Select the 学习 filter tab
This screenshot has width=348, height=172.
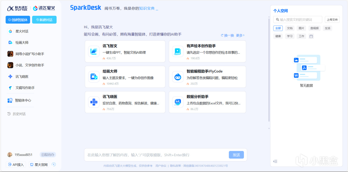click(290, 36)
